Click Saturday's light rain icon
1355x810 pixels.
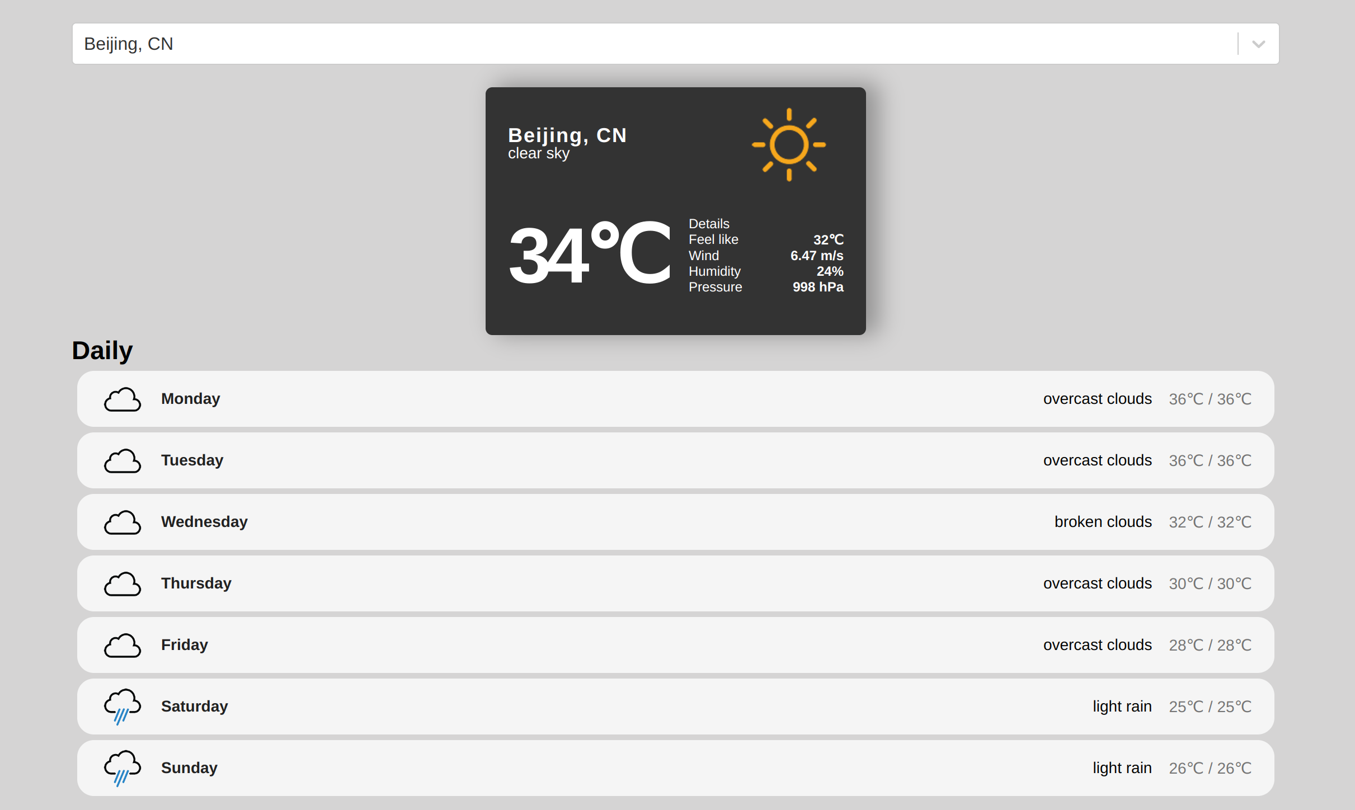tap(123, 707)
